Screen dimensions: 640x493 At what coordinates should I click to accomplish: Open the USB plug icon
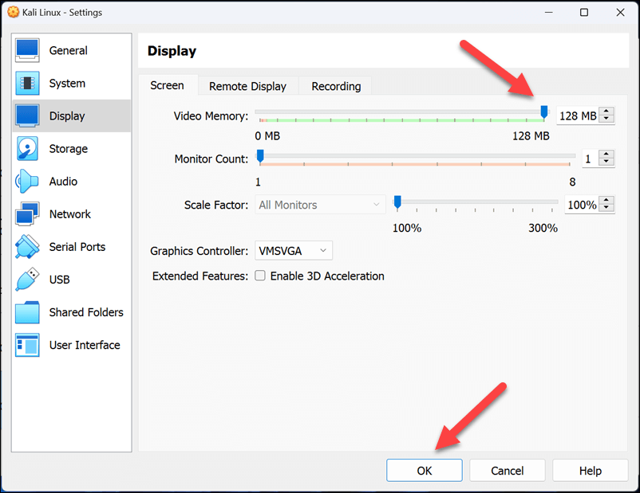[x=27, y=280]
